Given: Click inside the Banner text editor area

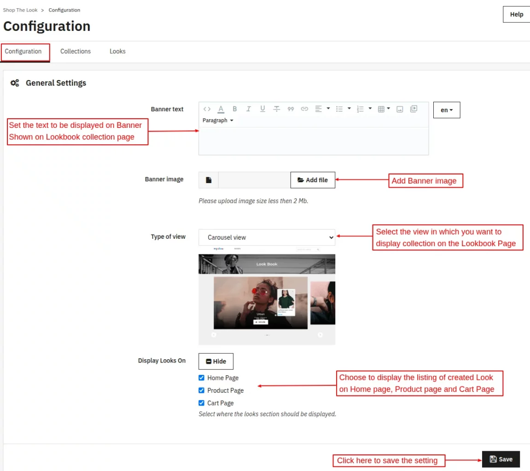Looking at the screenshot, I should tap(313, 141).
